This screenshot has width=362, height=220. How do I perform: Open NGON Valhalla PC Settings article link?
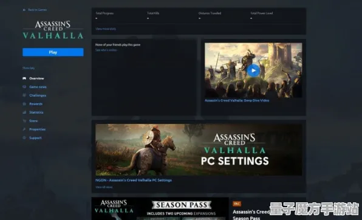(134, 180)
